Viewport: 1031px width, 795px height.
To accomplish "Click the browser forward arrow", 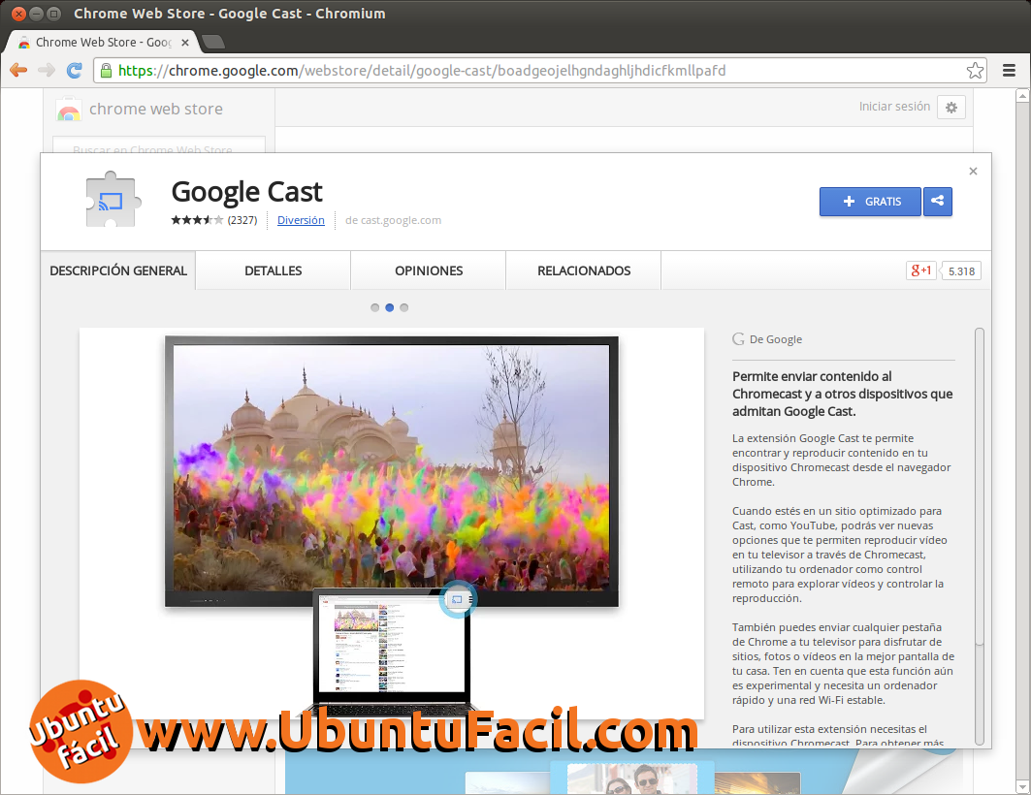I will [x=46, y=71].
